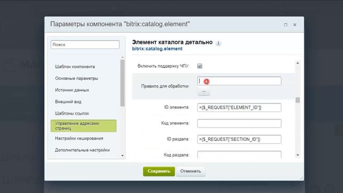Click the parameters pane scrollbar thumb
Image resolution: width=343 pixels, height=193 pixels.
point(297,100)
